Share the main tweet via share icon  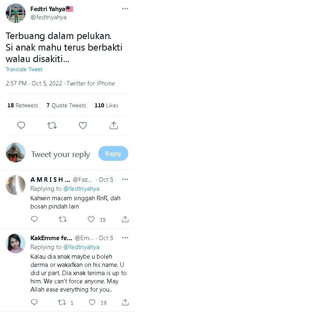tap(114, 125)
